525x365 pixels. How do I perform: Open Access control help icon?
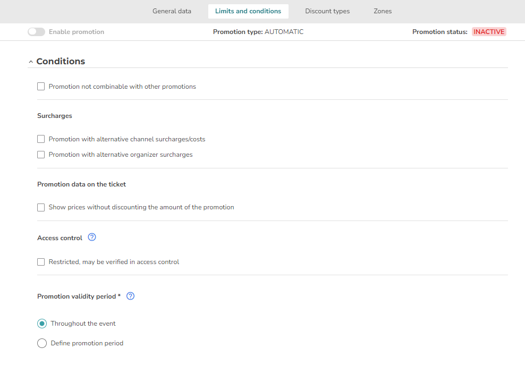92,237
